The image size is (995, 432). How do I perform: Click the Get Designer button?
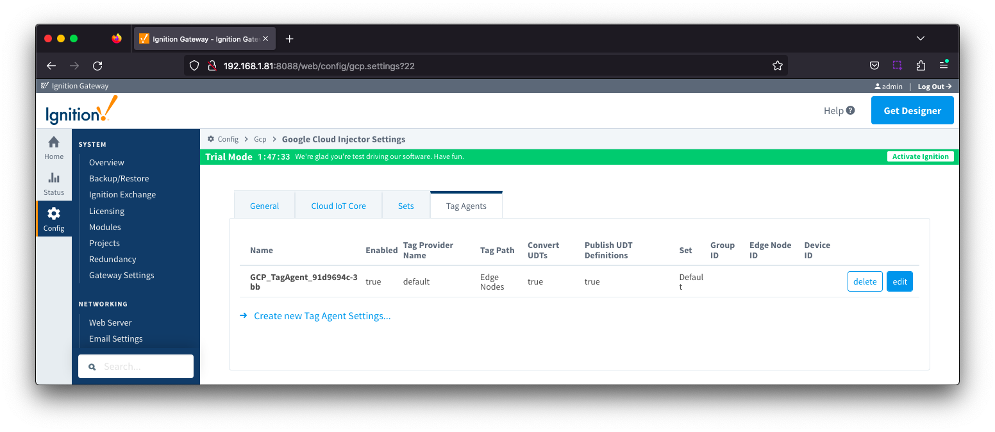912,110
